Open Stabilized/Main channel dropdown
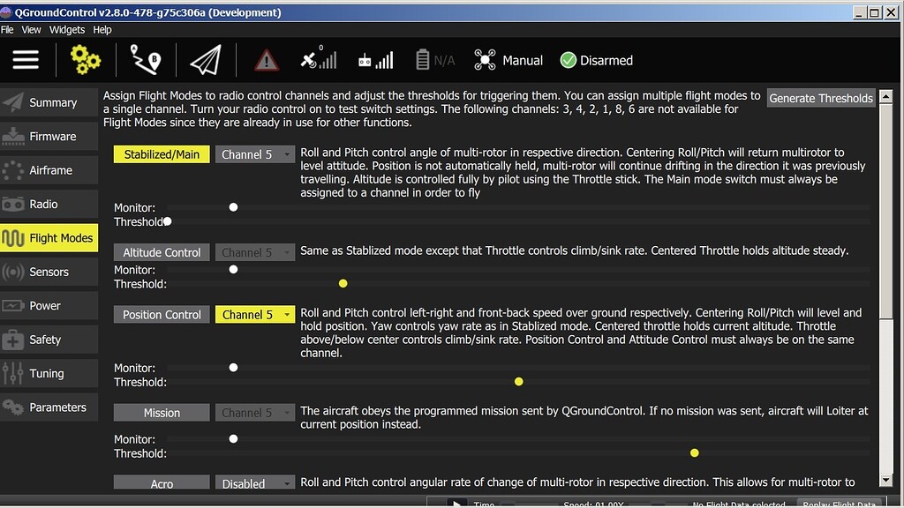The width and height of the screenshot is (904, 508). click(x=255, y=154)
